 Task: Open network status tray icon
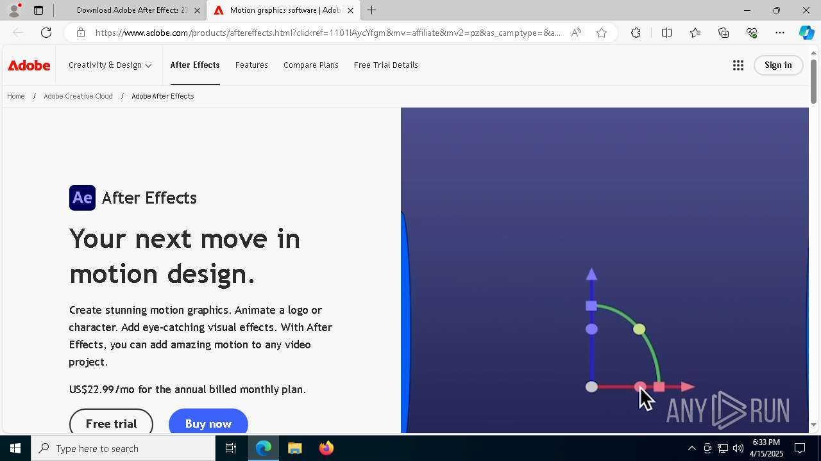point(723,448)
